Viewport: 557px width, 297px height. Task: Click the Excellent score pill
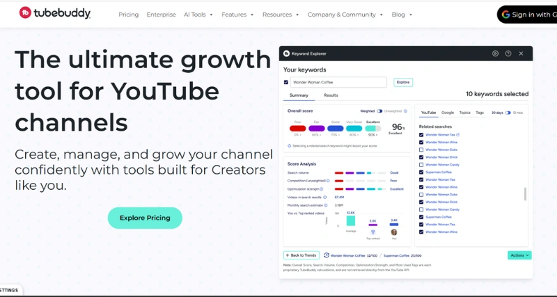373,129
